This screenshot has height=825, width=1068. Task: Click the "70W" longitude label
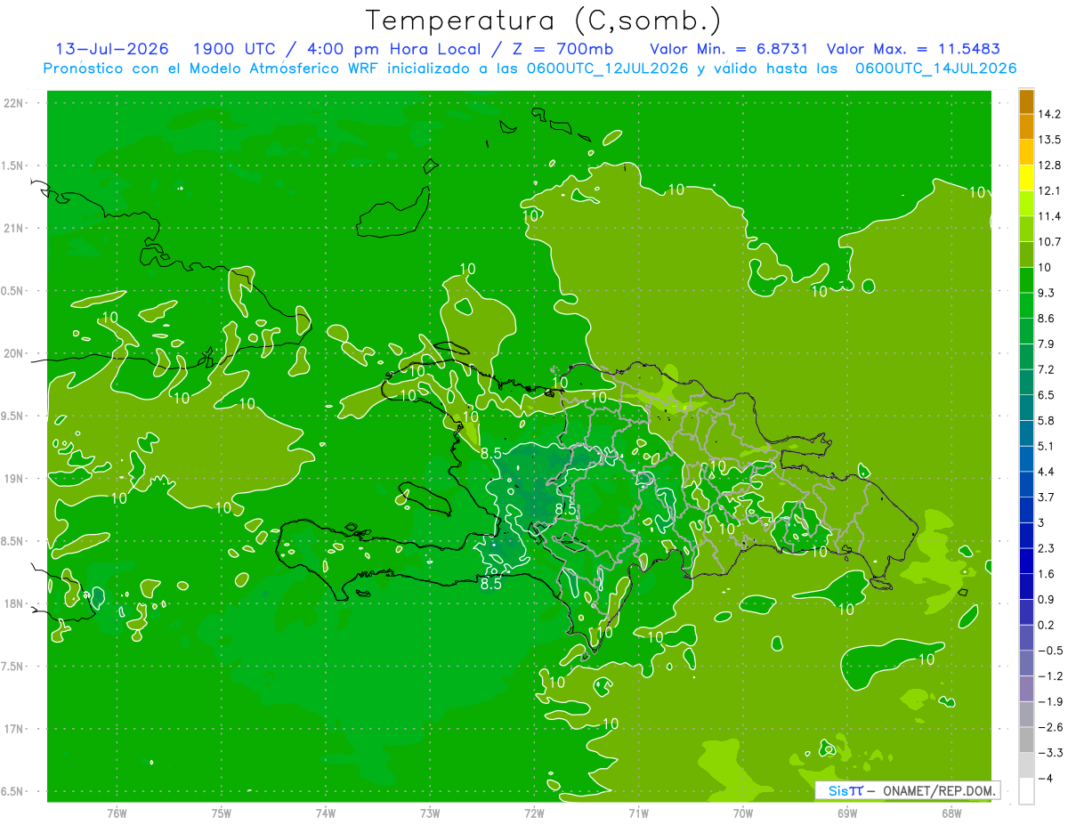click(x=743, y=813)
